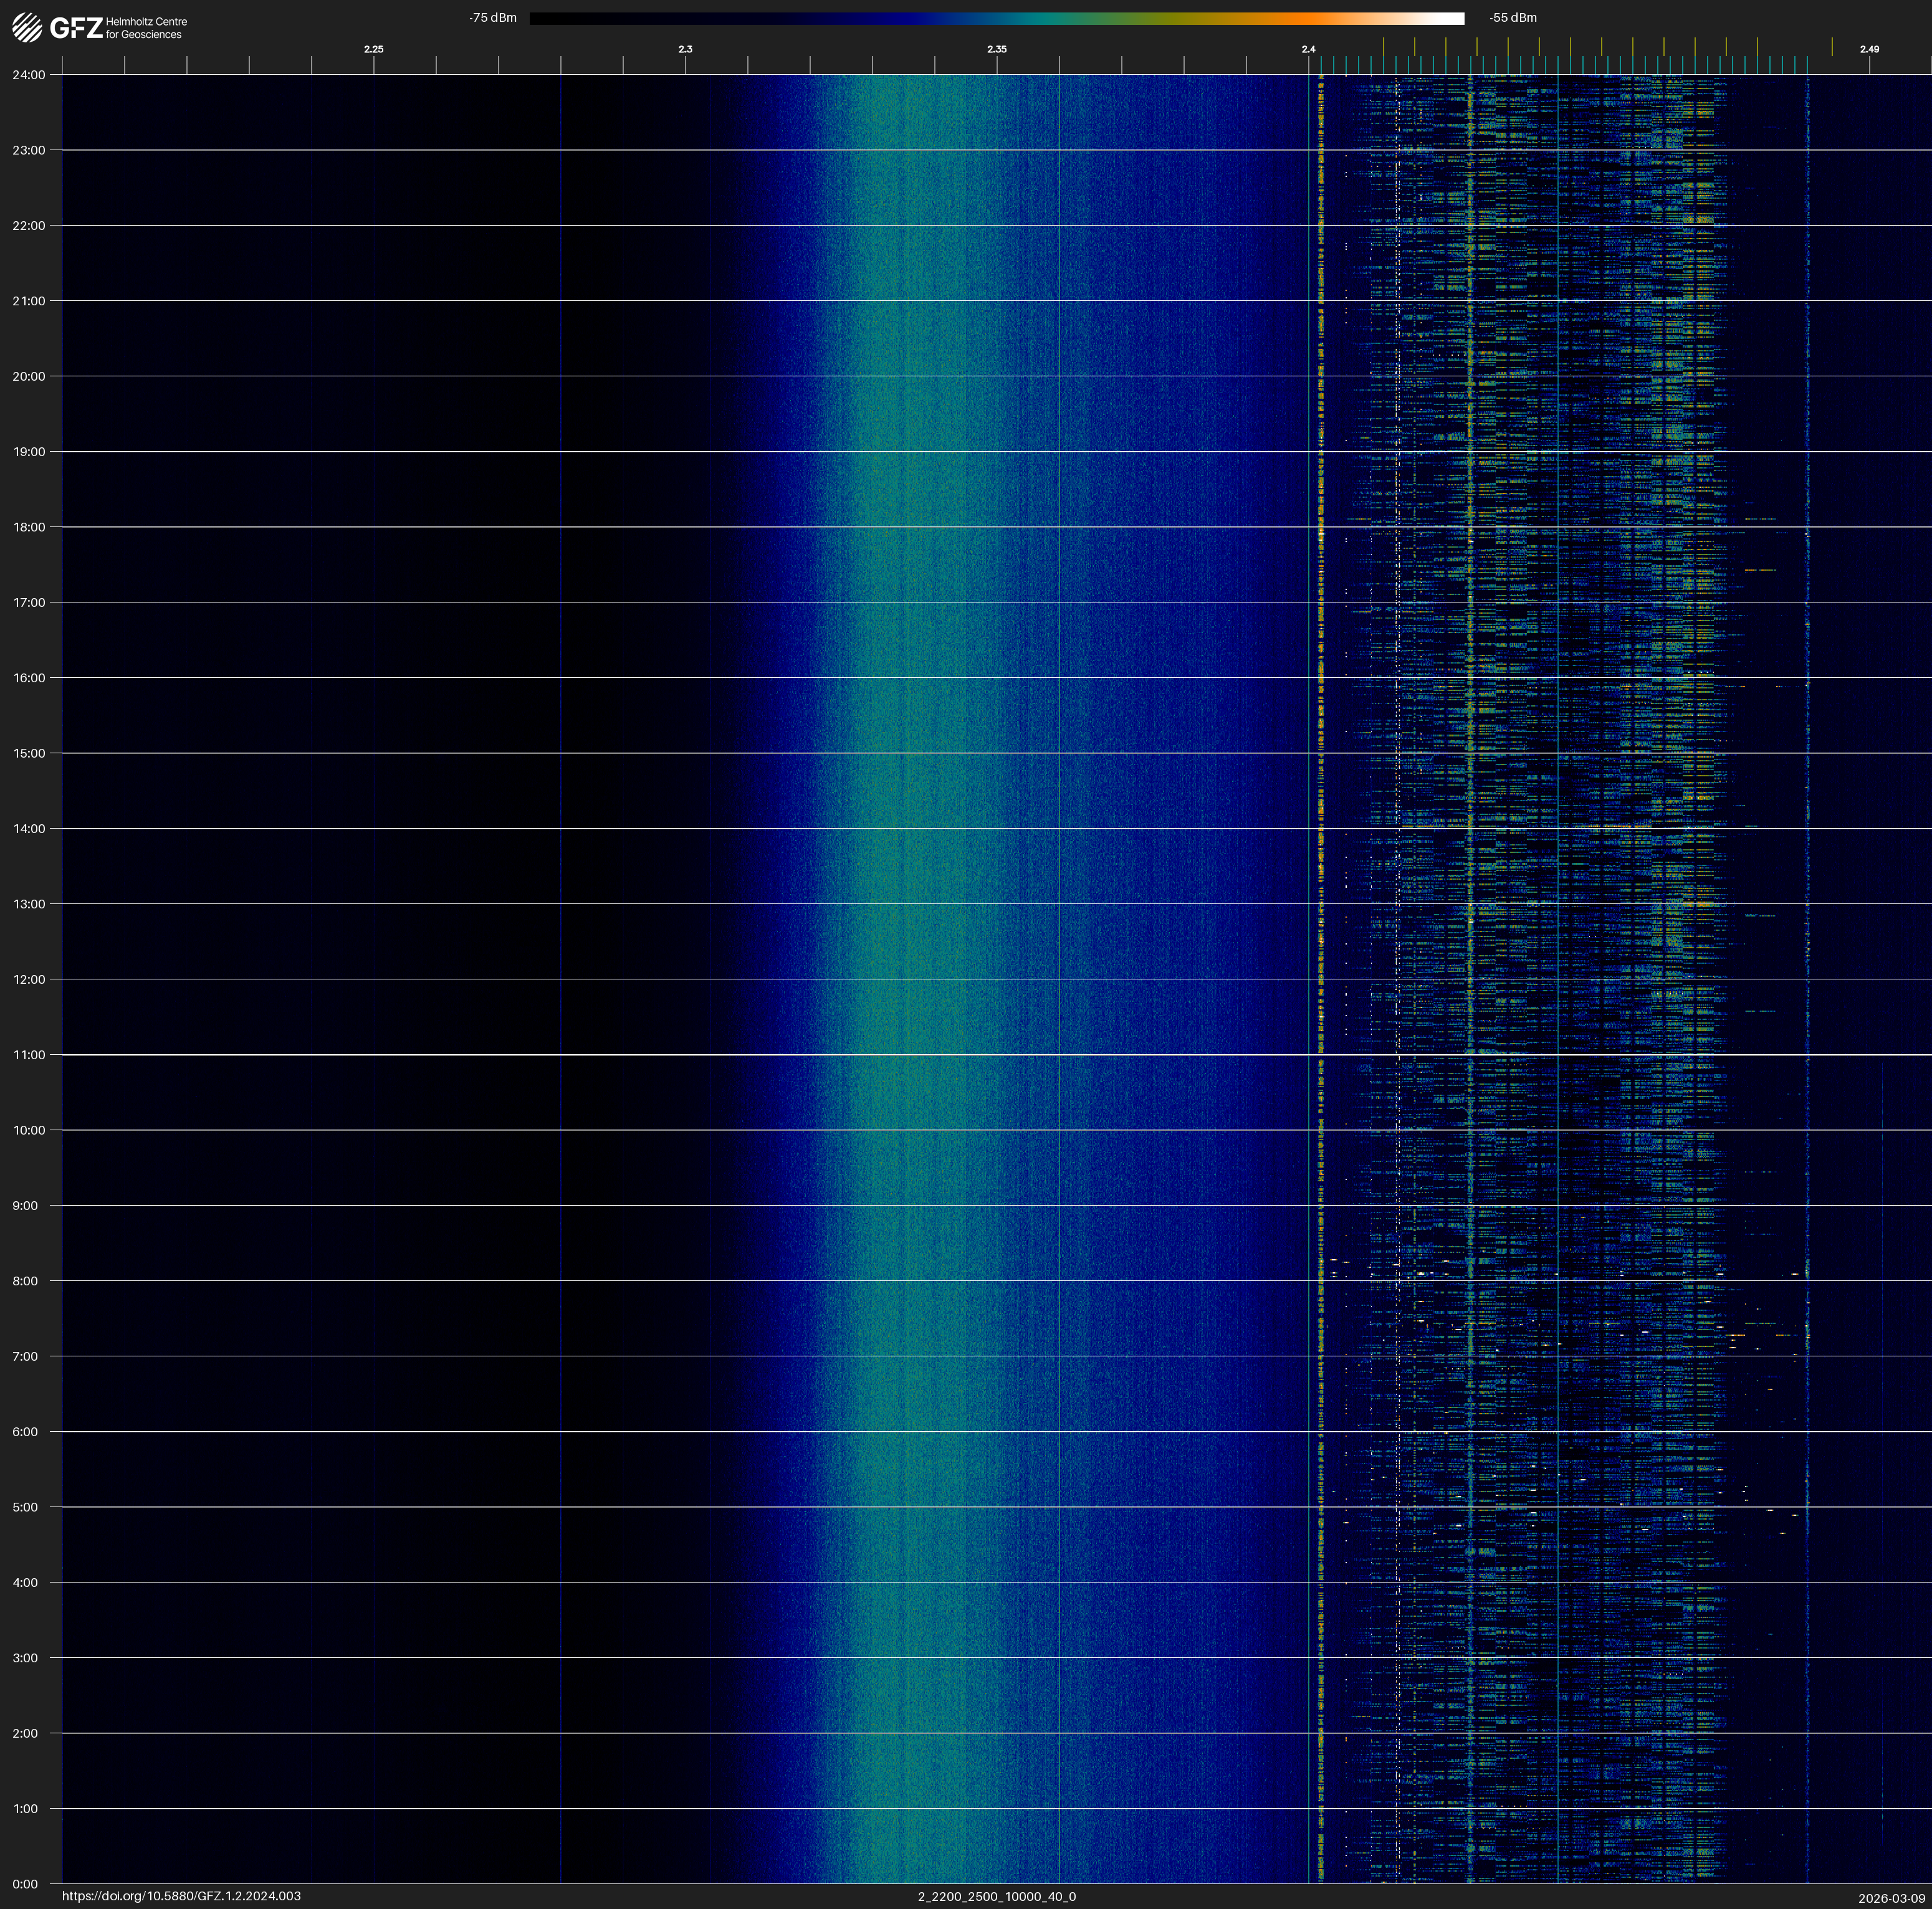1932x1909 pixels.
Task: Click the Helmholtz Centre for Geosciences text
Action: [x=146, y=28]
